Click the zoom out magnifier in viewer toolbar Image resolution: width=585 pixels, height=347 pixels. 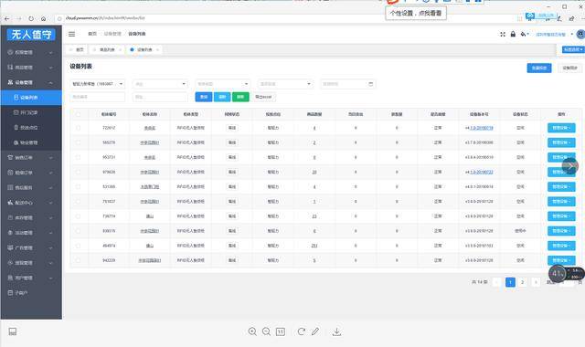coord(266,331)
